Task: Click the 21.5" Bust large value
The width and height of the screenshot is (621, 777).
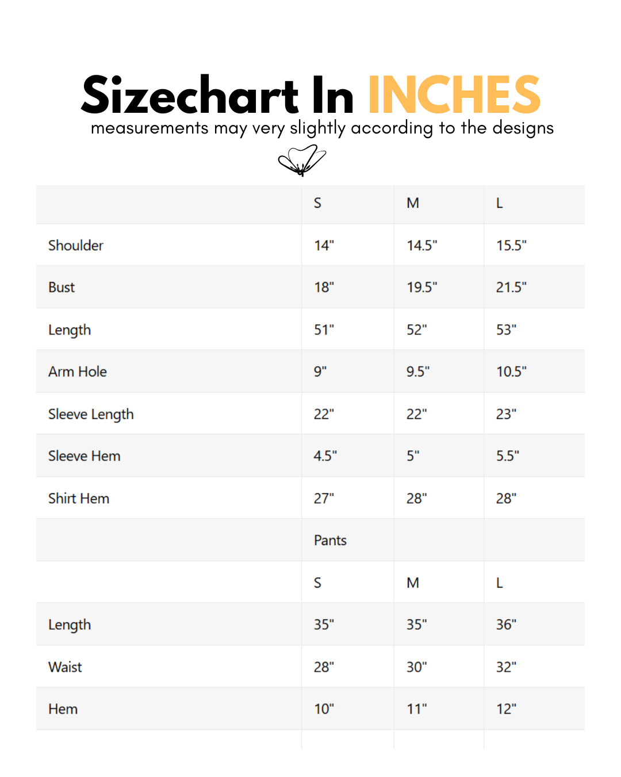Action: (x=511, y=287)
